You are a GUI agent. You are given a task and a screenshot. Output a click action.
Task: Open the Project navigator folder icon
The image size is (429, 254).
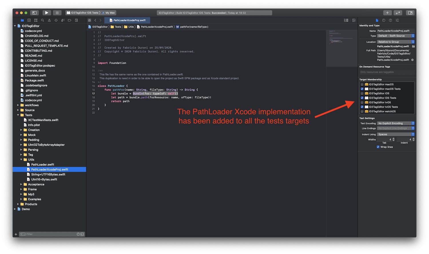22,20
